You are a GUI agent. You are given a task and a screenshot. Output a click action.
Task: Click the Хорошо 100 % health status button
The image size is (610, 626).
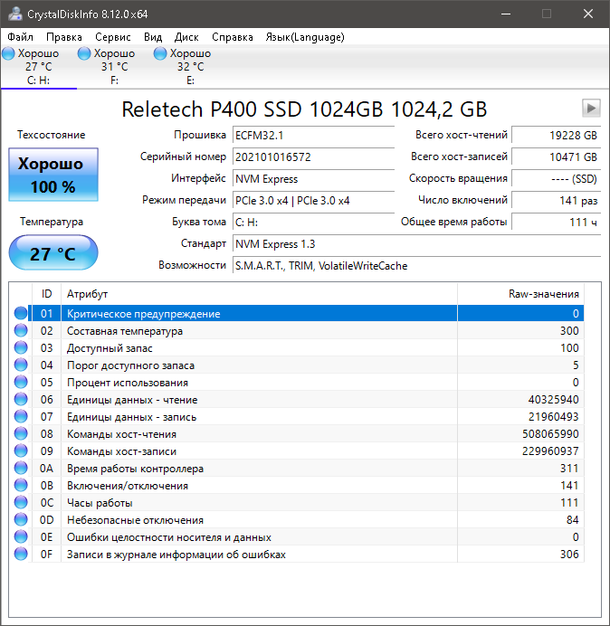[x=52, y=175]
